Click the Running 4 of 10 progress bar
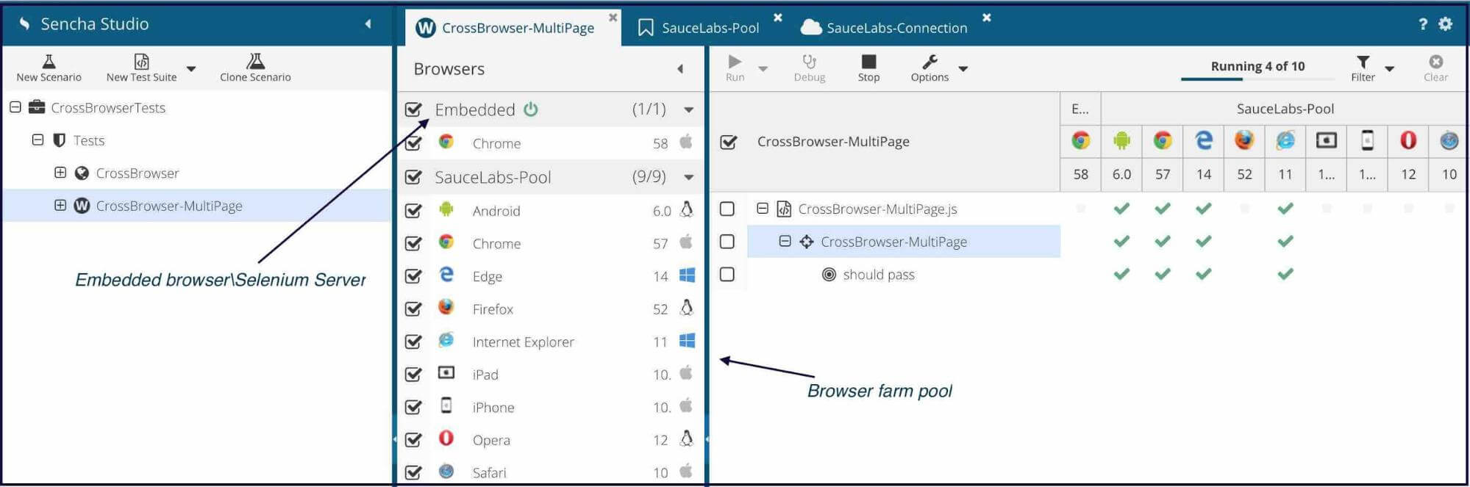Image resolution: width=1470 pixels, height=487 pixels. coord(1257,78)
